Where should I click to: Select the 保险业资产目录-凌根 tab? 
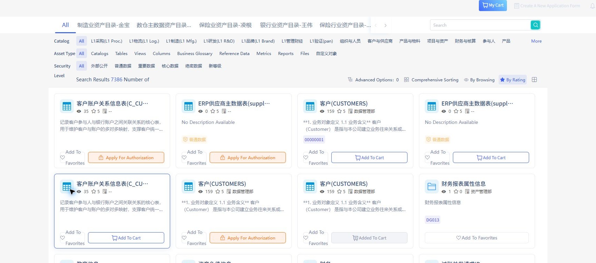click(225, 25)
